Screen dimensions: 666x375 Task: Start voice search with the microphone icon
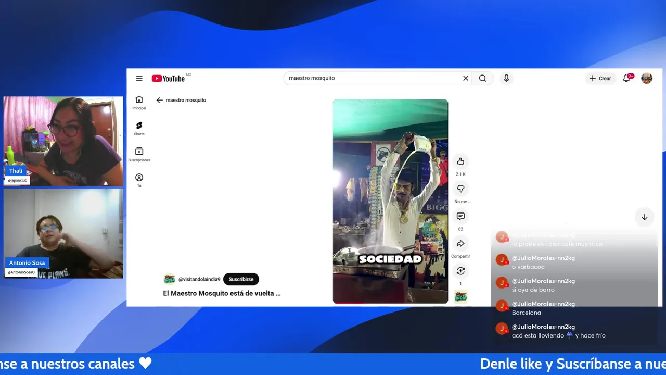(x=506, y=78)
